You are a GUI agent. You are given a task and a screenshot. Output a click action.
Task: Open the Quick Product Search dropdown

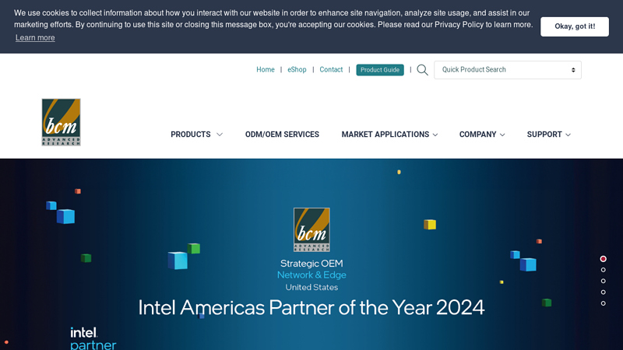pyautogui.click(x=508, y=70)
